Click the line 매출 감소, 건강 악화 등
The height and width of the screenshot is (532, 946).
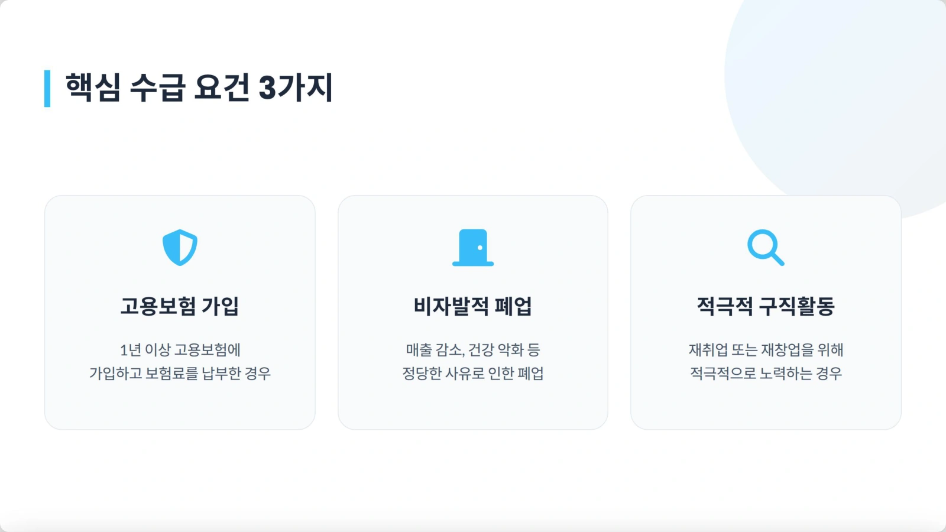(473, 350)
